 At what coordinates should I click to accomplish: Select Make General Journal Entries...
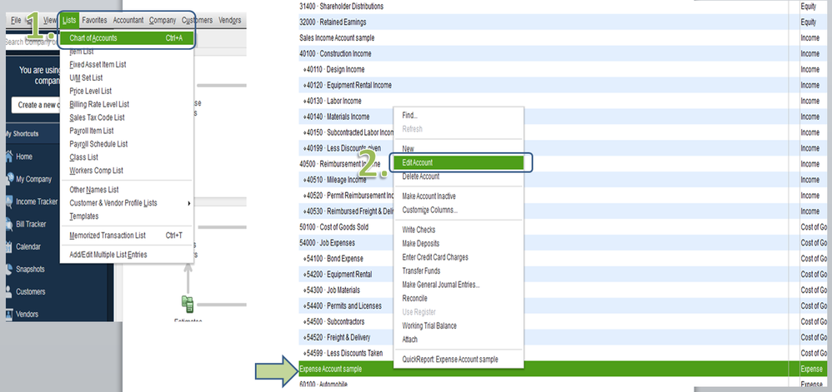[441, 285]
